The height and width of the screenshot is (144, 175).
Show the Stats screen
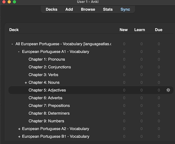[x=108, y=10]
